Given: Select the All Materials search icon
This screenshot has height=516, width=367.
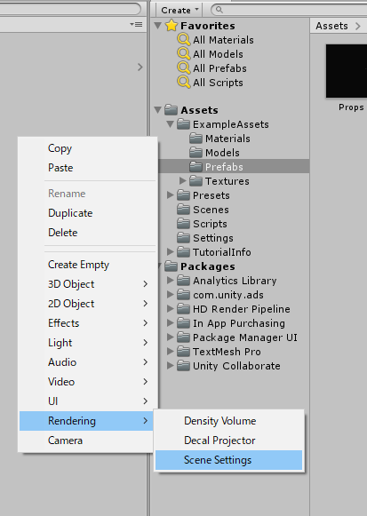Looking at the screenshot, I should point(184,39).
